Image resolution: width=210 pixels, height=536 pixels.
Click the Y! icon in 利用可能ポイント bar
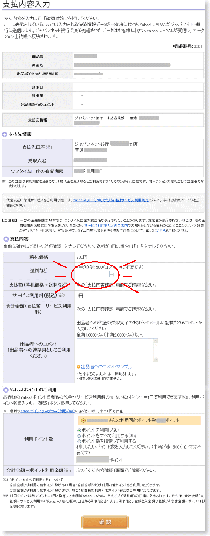pyautogui.click(x=83, y=420)
